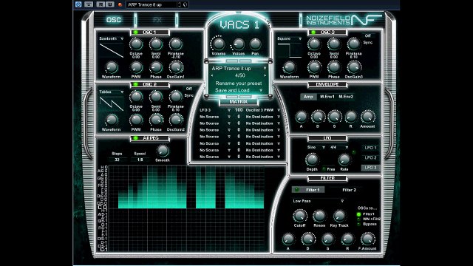The image size is (473, 266).
Task: Click the envelope Amount knob
Action: point(367,117)
